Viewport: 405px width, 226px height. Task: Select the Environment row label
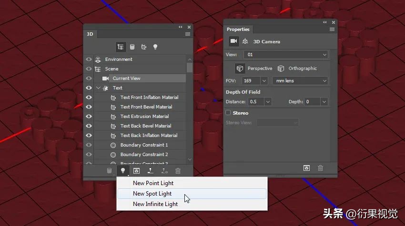point(119,59)
